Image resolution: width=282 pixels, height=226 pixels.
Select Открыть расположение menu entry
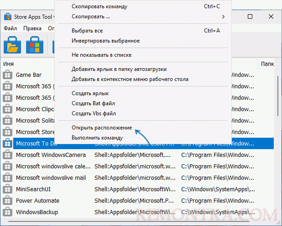pyautogui.click(x=143, y=128)
